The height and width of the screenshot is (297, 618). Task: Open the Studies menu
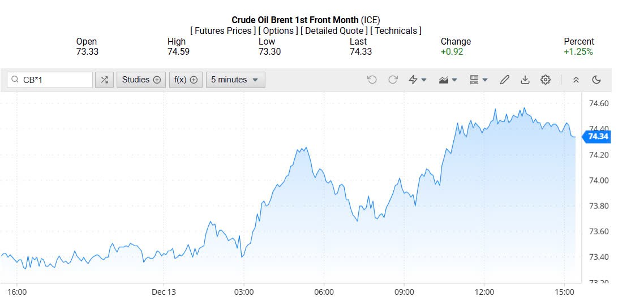141,80
